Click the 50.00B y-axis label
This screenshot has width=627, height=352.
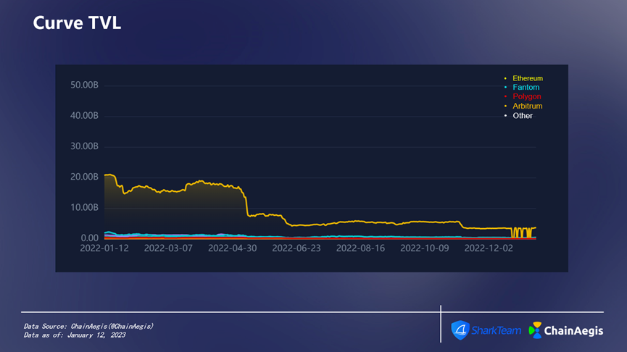[84, 85]
